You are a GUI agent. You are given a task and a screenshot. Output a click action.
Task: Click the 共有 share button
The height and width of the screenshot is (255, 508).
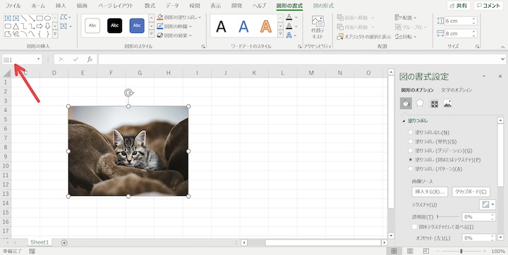tap(458, 6)
